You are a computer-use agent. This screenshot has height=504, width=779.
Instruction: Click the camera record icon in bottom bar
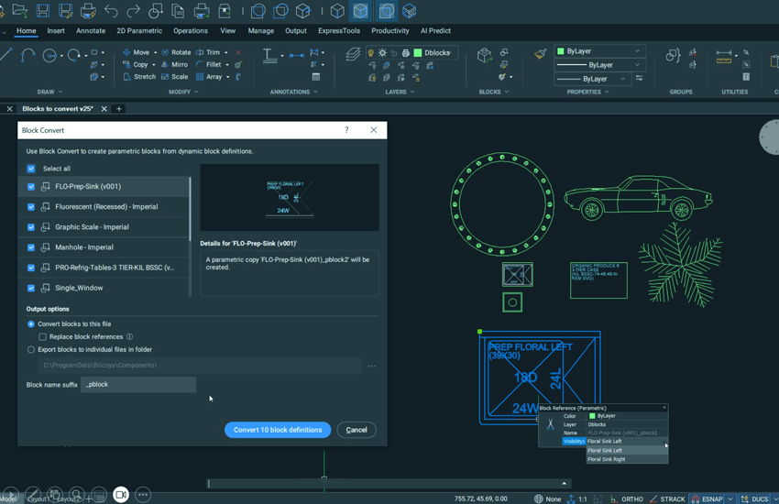pos(121,494)
